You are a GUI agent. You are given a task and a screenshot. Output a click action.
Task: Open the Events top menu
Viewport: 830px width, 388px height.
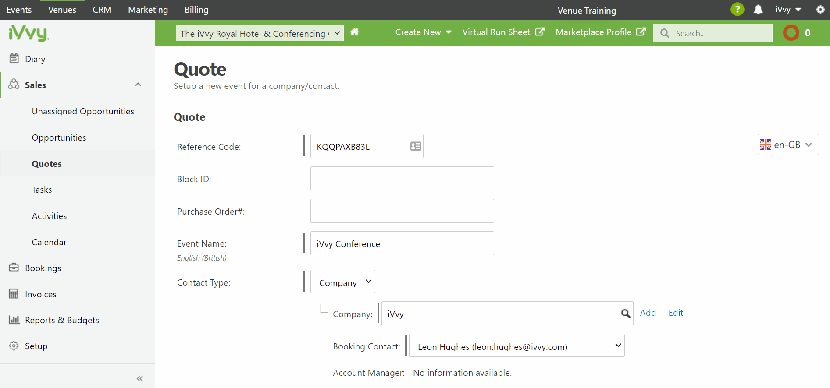point(19,10)
